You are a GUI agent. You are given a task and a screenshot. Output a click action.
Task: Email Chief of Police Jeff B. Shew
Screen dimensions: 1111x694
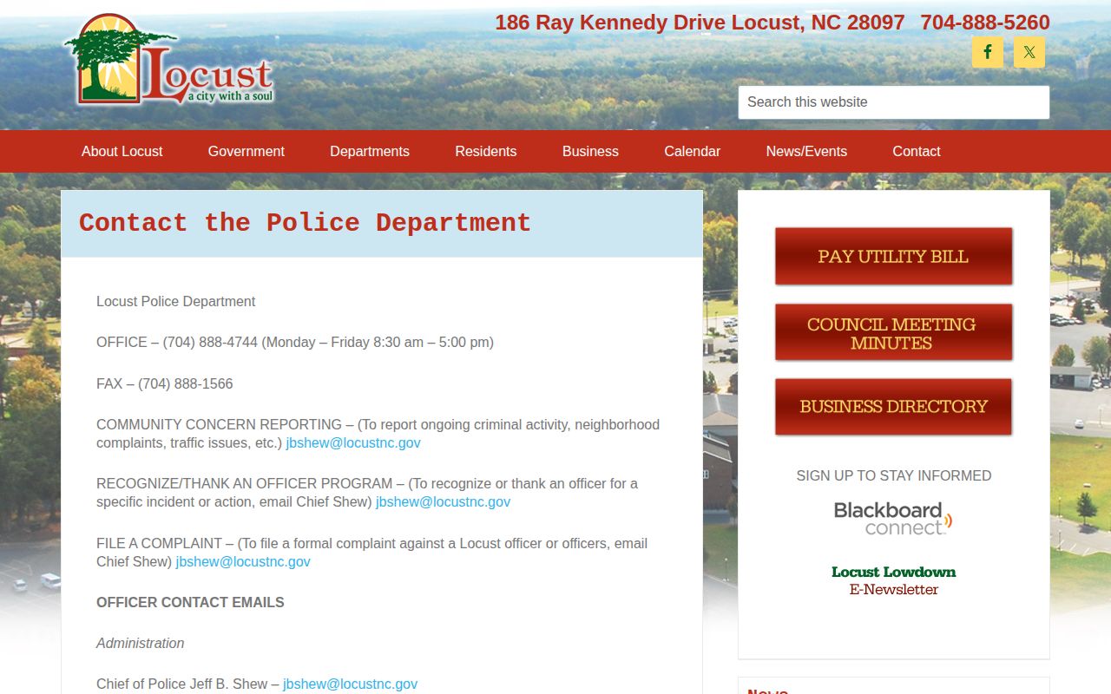tap(350, 684)
